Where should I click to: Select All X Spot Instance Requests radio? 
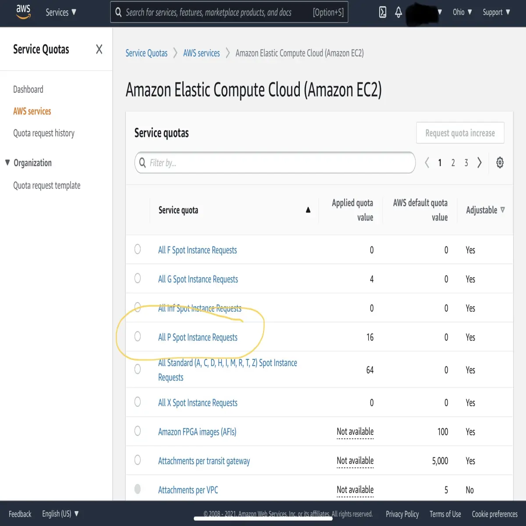click(138, 402)
